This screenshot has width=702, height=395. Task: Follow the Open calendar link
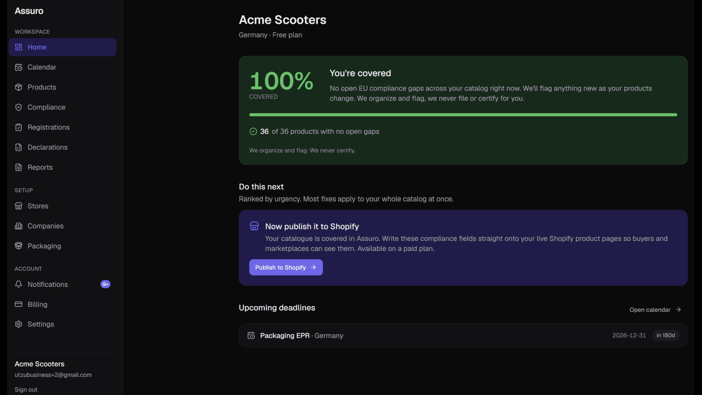point(655,310)
